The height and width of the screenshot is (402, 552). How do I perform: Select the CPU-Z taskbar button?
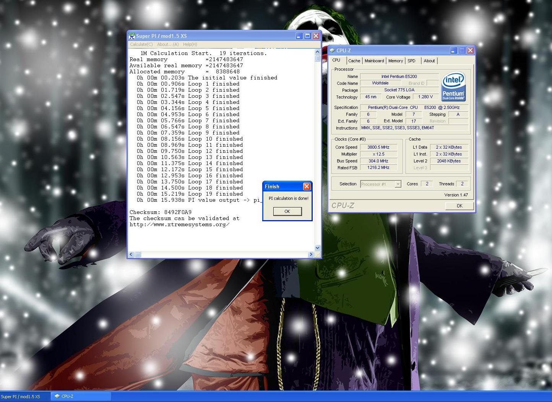(x=81, y=397)
